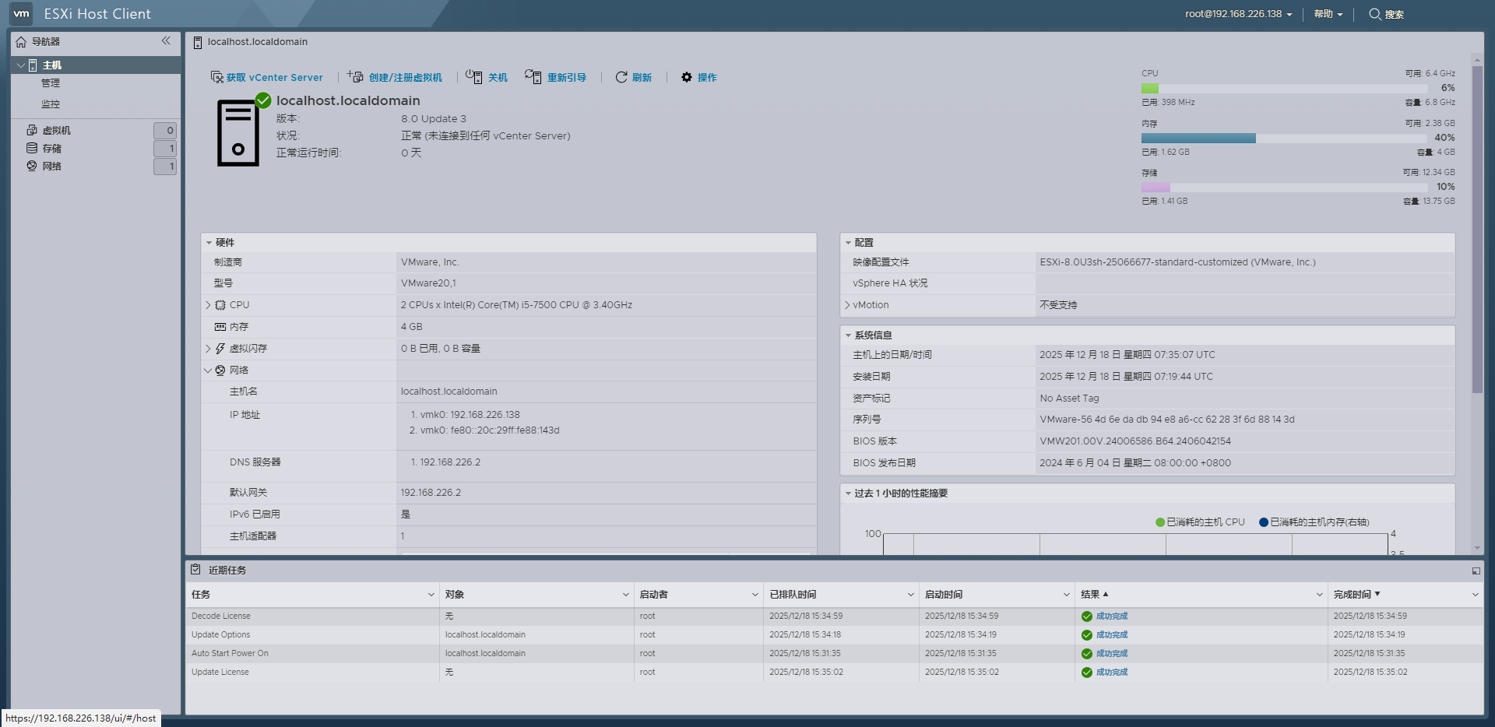
Task: Open the Actions (操作) gear menu
Action: [x=698, y=77]
